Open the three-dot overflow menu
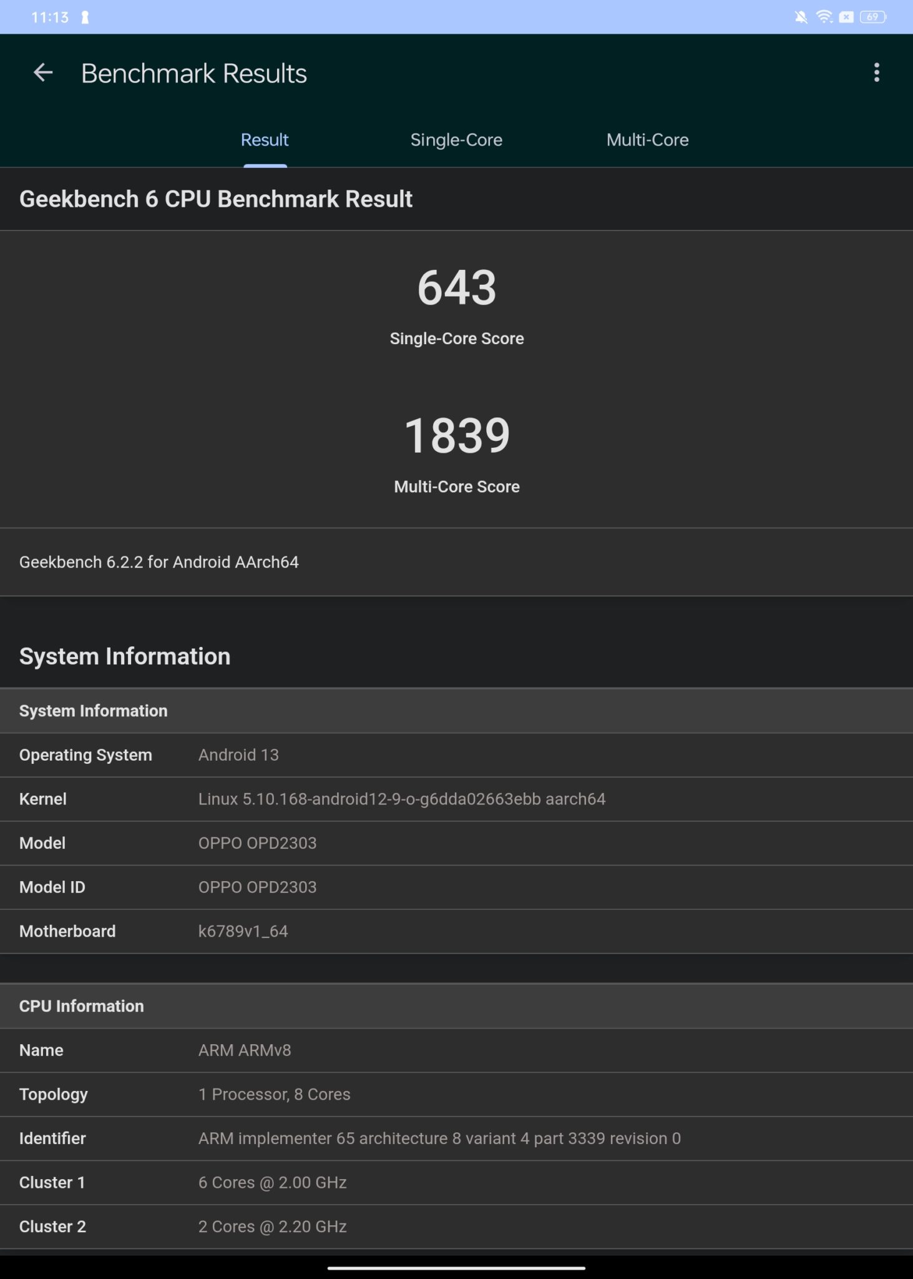This screenshot has width=913, height=1279. tap(876, 73)
